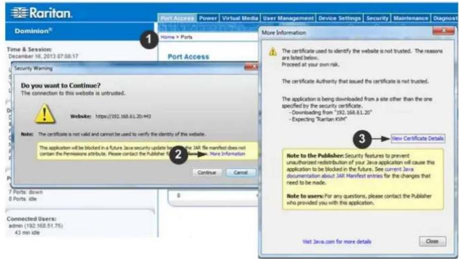The image size is (459, 259).
Task: Click the yellow warning triangle in Security Warning
Action: [45, 114]
